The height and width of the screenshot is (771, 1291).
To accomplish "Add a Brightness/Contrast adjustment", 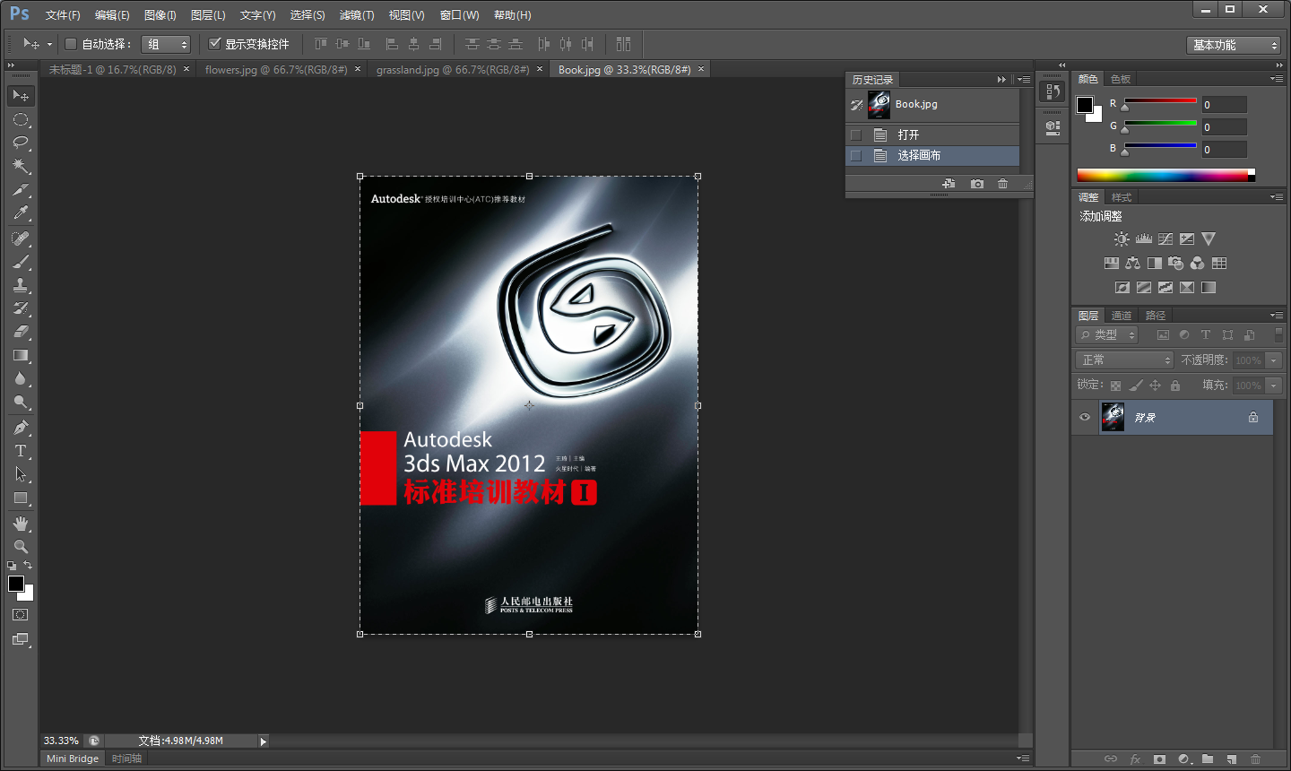I will [1122, 239].
